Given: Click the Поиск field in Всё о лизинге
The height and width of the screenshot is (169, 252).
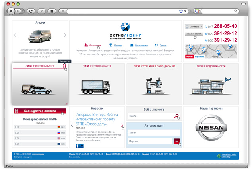Looking at the screenshot, I should [150, 116].
